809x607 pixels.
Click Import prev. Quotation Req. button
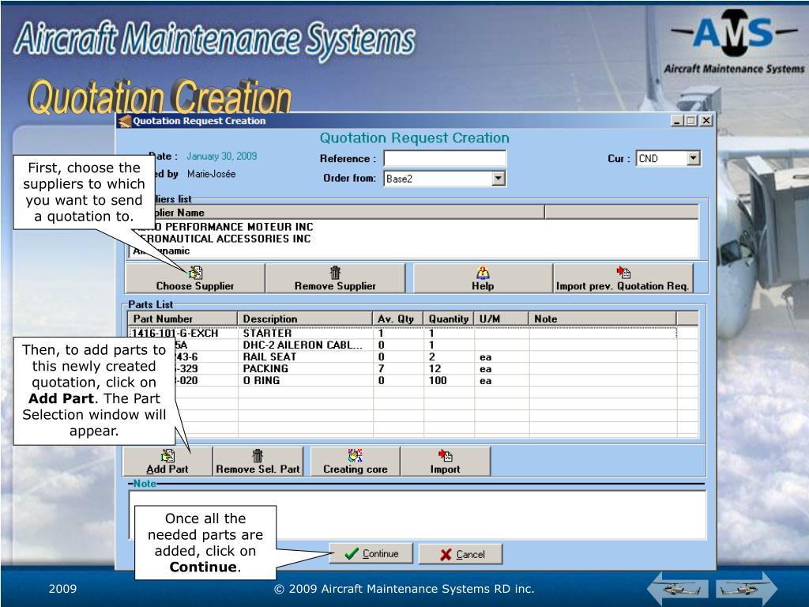point(623,279)
